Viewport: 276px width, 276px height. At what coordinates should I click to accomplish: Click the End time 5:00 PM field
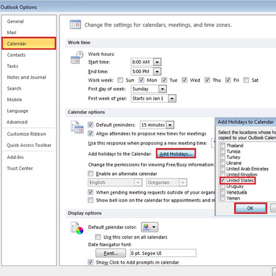(142, 72)
